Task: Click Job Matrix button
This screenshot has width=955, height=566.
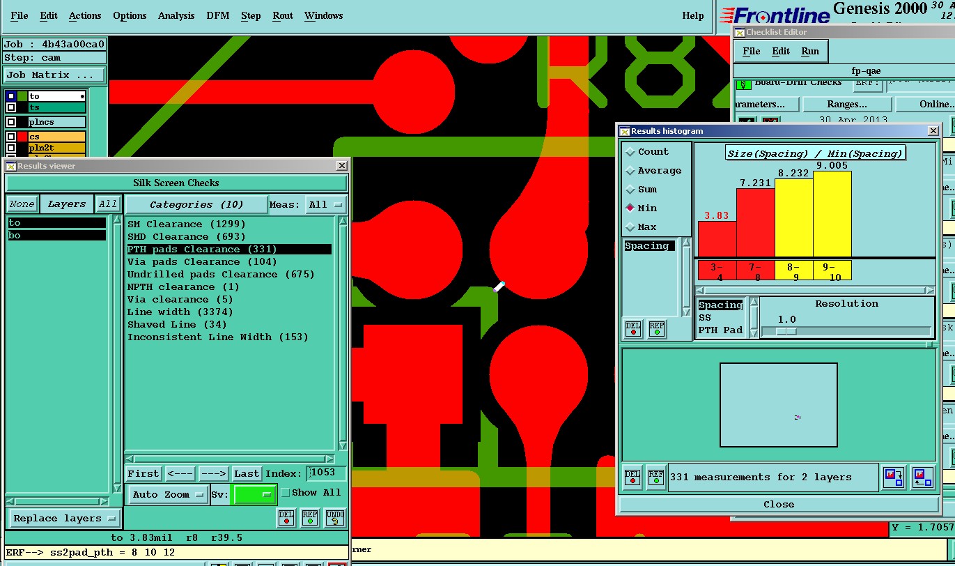Action: (54, 75)
